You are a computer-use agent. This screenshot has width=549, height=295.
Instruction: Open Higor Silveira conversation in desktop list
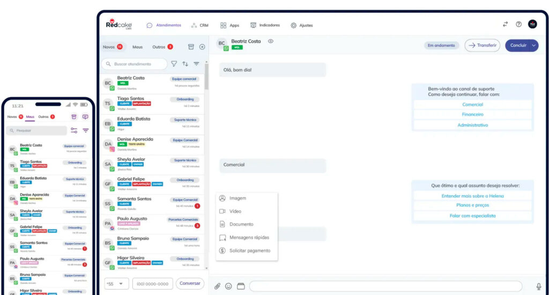pyautogui.click(x=152, y=262)
